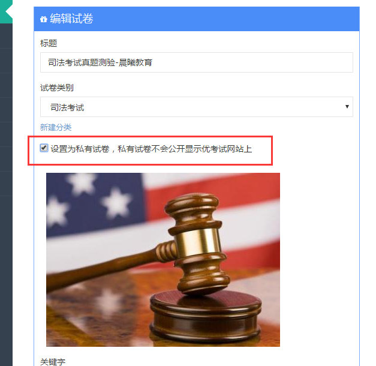This screenshot has width=376, height=366.
Task: Tick the 设置为私有试卷 checkbox
Action: [x=44, y=148]
